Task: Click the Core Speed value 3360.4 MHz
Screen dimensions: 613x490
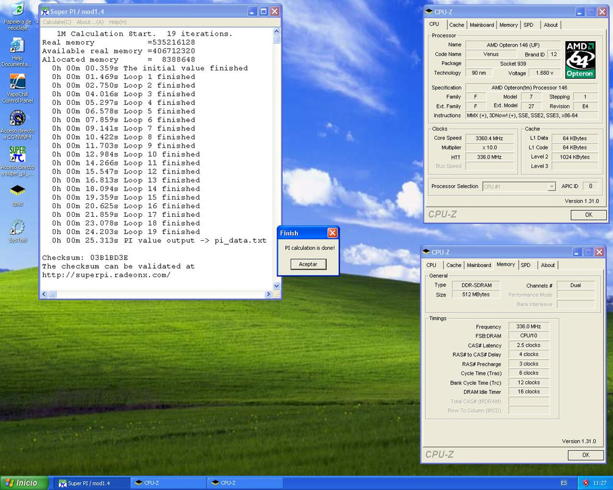Action: tap(489, 138)
